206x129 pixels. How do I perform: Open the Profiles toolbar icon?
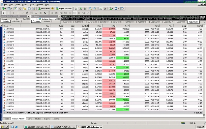[x=9, y=9]
